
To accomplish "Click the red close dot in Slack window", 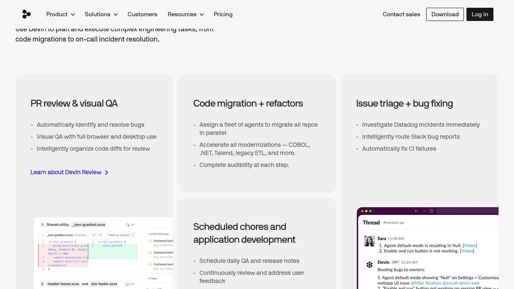I will click(x=362, y=211).
